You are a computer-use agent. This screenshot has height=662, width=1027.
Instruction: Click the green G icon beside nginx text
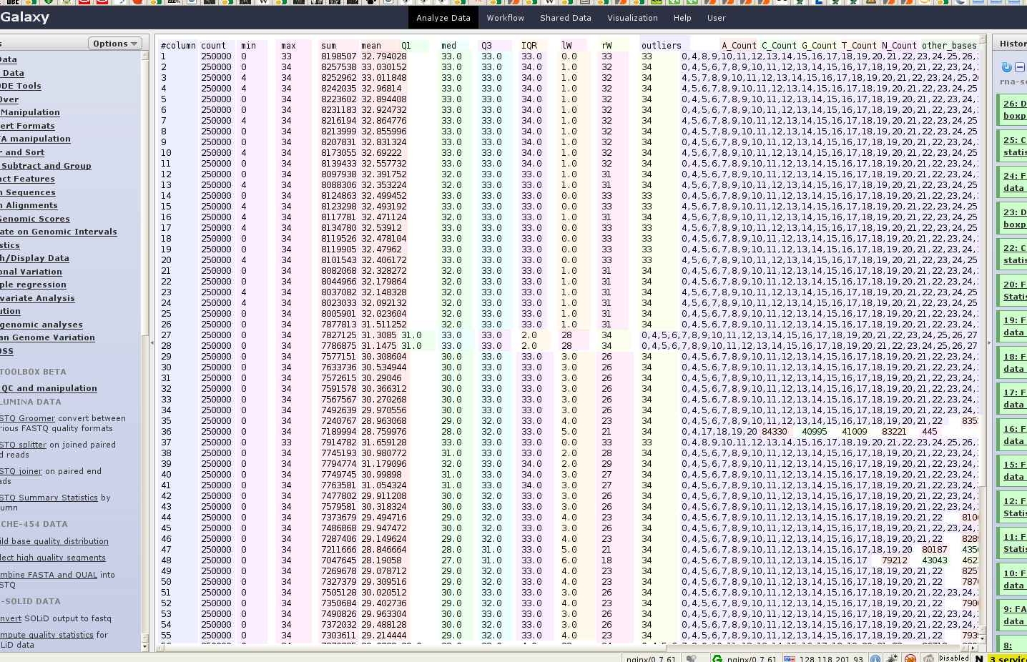[x=717, y=658]
